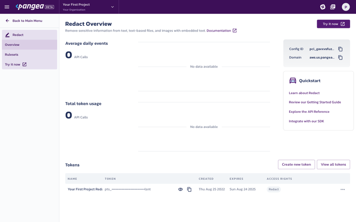Copy the token to clipboard
Screen dimensions: 356x222
189,190
